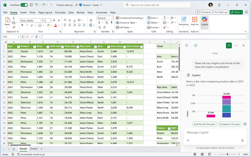
Task: Open the Data tab
Action: [71, 13]
